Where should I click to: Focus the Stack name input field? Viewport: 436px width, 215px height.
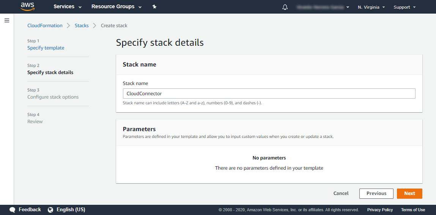[269, 94]
